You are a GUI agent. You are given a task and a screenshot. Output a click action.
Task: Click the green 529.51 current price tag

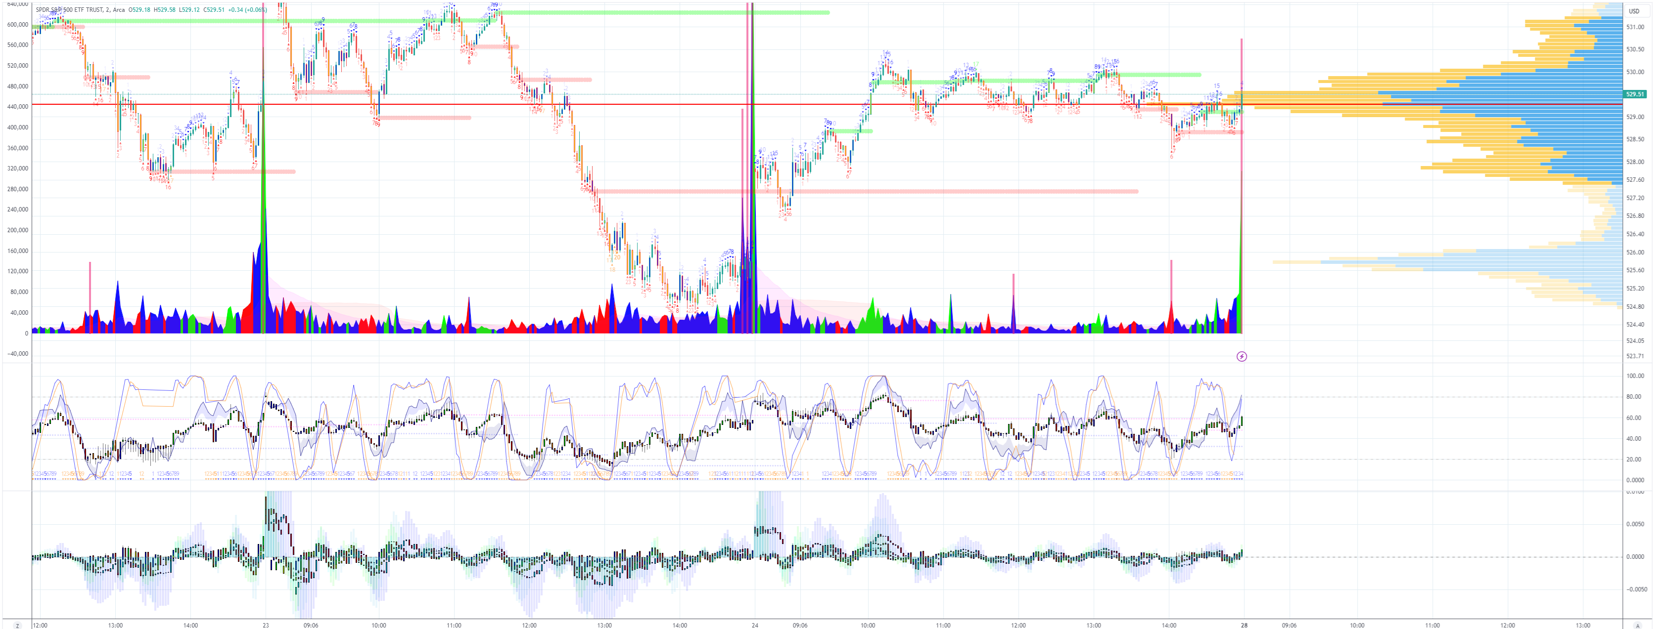tap(1634, 94)
